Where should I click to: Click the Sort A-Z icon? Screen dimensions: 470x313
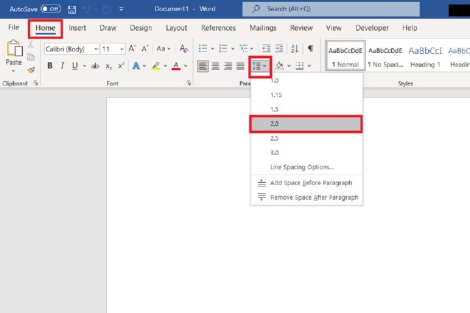click(294, 48)
